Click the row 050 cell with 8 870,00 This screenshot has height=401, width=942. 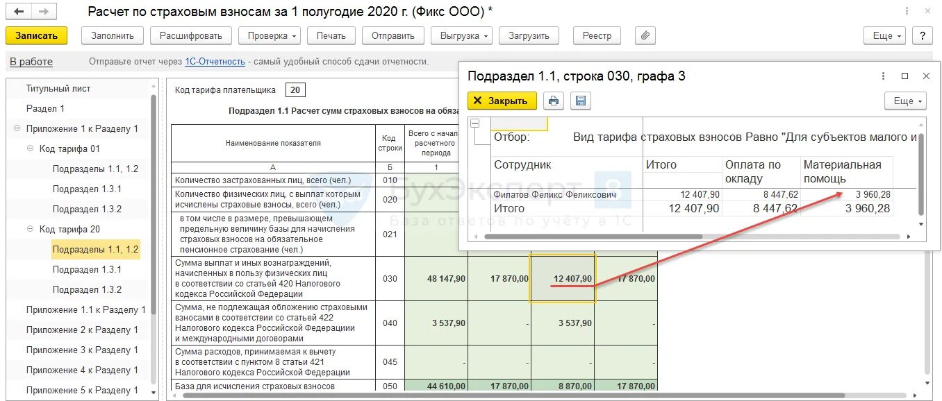(563, 386)
